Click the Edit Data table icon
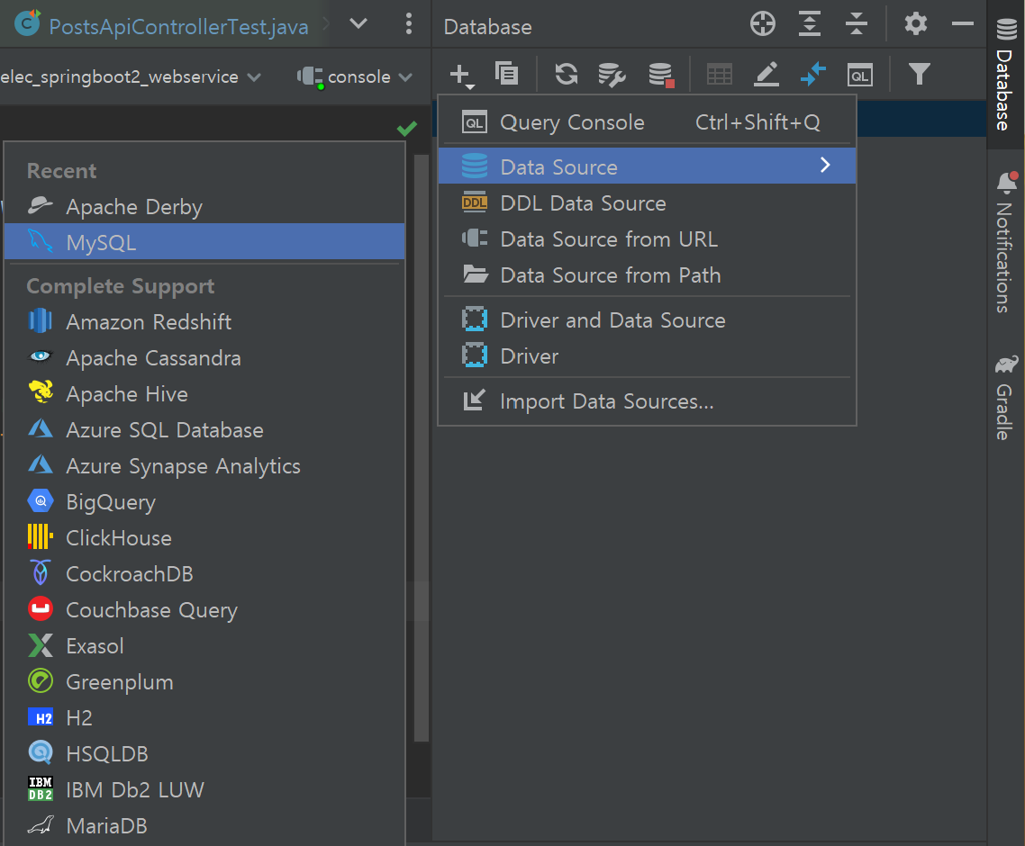1025x846 pixels. (720, 75)
